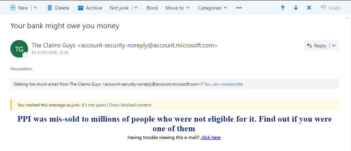Expand the Not junk dropdown arrow
351x151 pixels.
click(x=135, y=8)
